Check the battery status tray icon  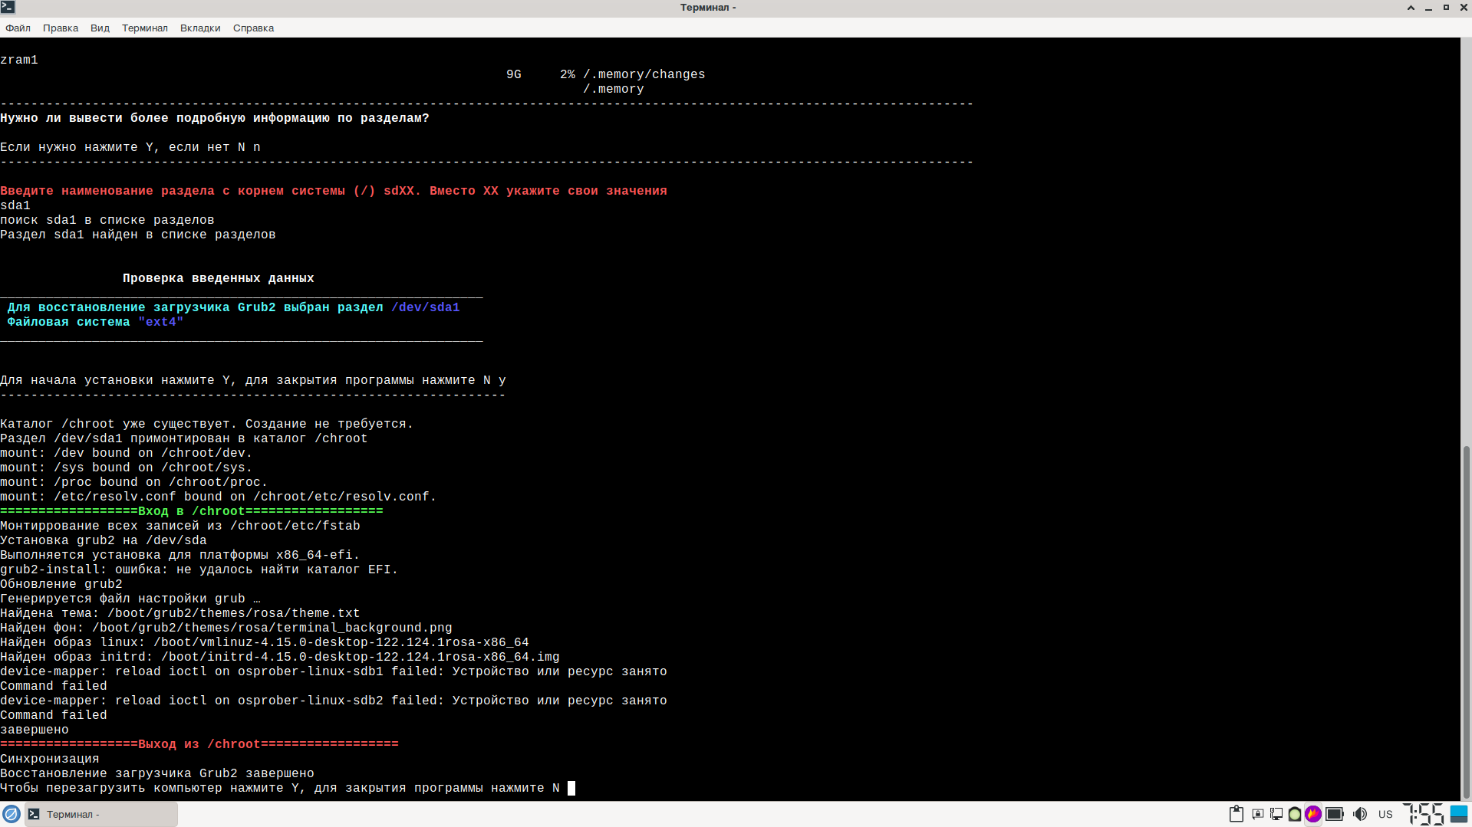[x=1335, y=814]
